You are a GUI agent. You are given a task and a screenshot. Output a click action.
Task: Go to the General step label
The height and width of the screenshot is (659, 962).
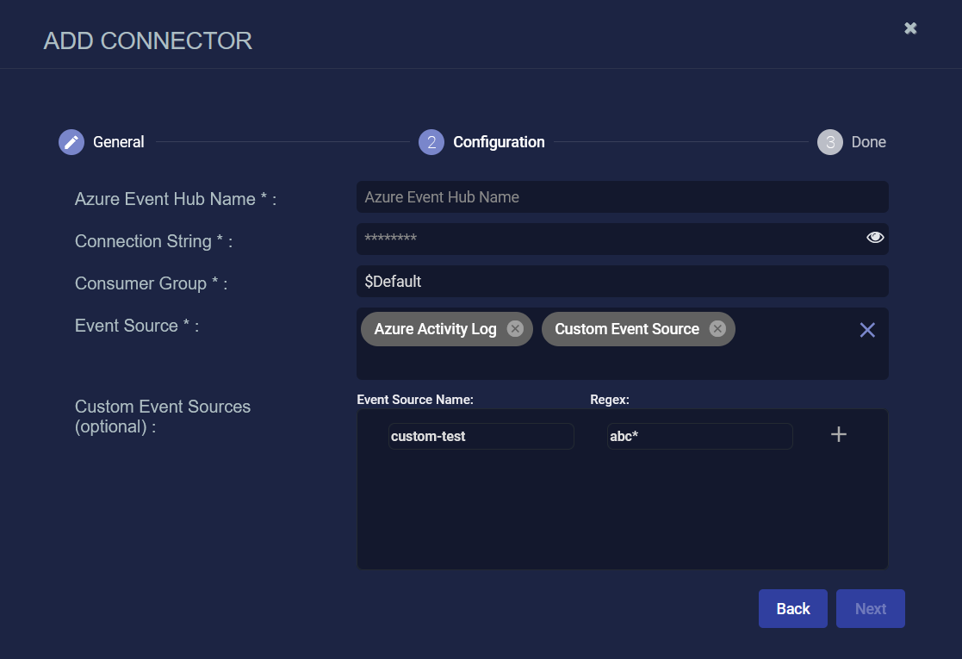(x=119, y=142)
